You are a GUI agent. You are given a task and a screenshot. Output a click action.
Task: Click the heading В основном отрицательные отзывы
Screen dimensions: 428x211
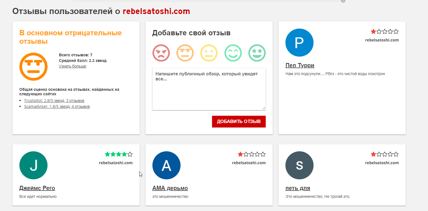click(x=71, y=37)
